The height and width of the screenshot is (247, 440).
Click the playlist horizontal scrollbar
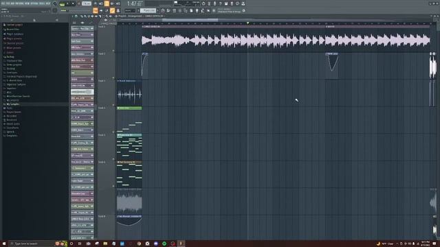(x=190, y=20)
